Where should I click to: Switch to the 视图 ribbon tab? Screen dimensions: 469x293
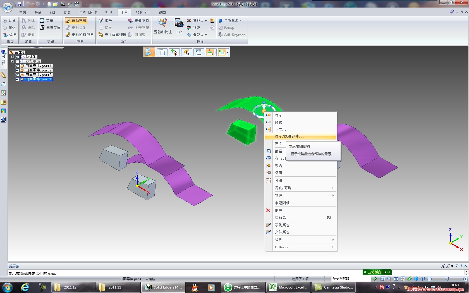pos(162,12)
